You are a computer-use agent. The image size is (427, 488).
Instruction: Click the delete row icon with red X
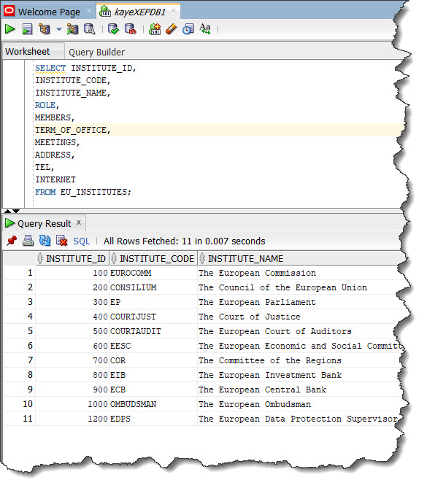click(61, 241)
